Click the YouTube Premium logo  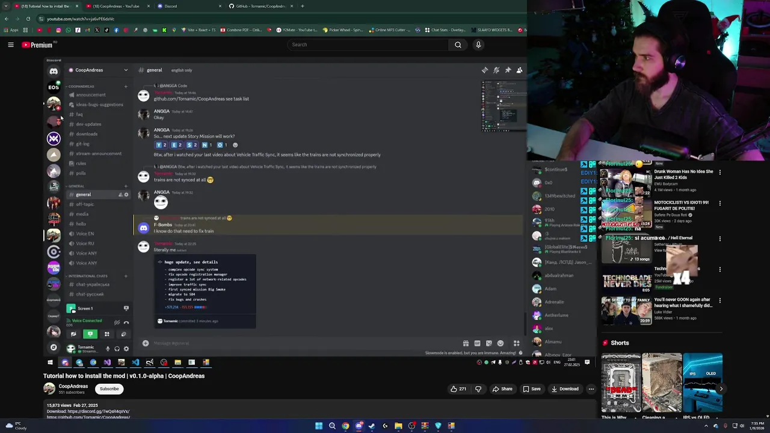click(x=37, y=45)
